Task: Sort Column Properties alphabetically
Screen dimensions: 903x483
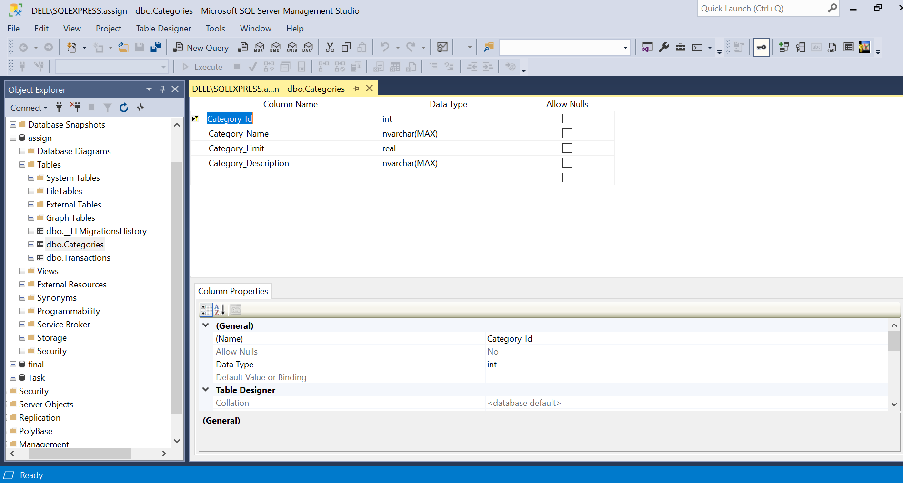Action: pyautogui.click(x=220, y=310)
